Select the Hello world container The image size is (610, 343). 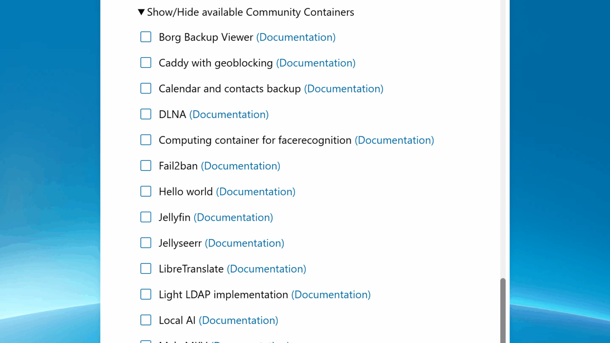(146, 191)
